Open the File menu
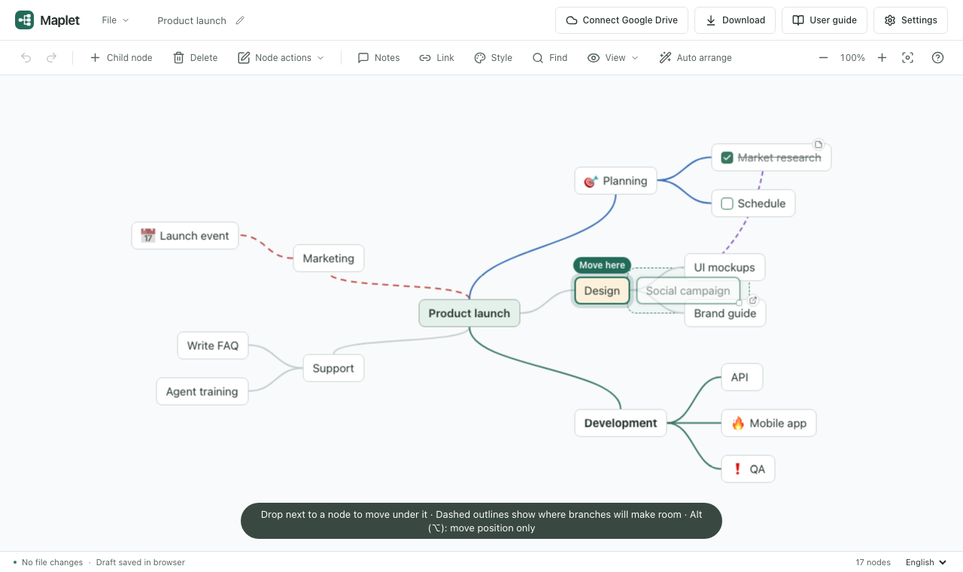 [x=115, y=20]
